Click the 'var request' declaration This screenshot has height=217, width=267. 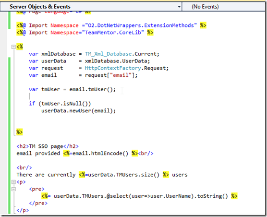pos(46,68)
